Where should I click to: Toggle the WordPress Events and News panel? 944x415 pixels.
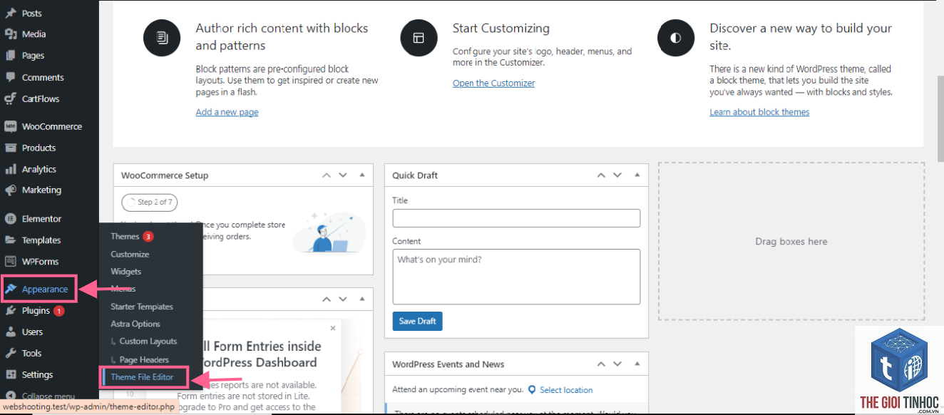(637, 364)
